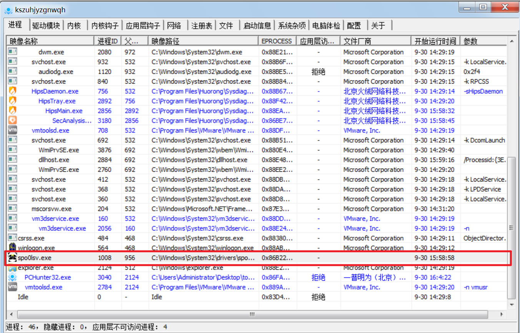Click the SecAnalysis shield icon

pos(12,121)
